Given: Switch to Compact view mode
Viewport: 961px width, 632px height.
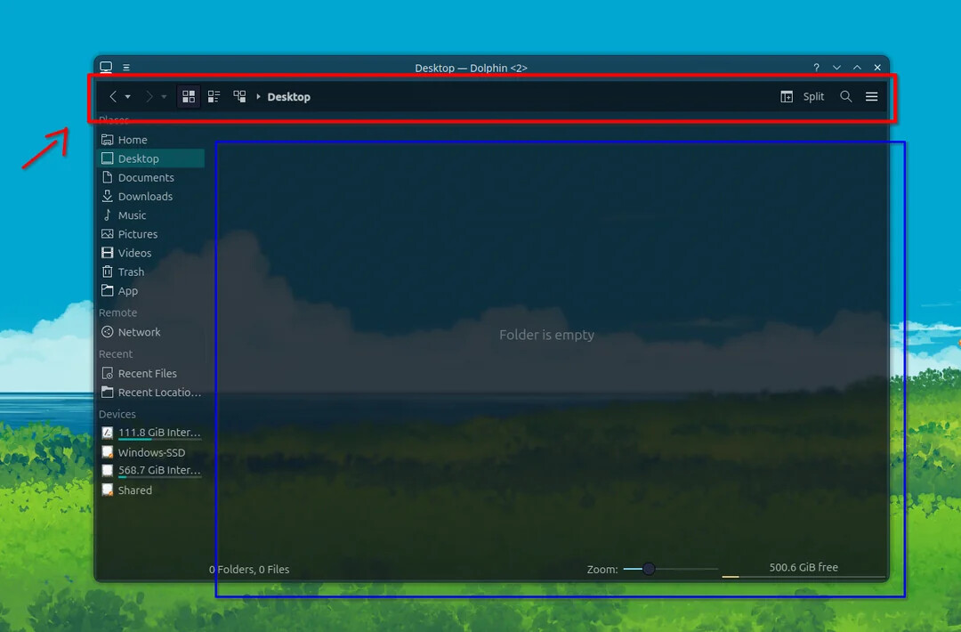Looking at the screenshot, I should point(214,97).
